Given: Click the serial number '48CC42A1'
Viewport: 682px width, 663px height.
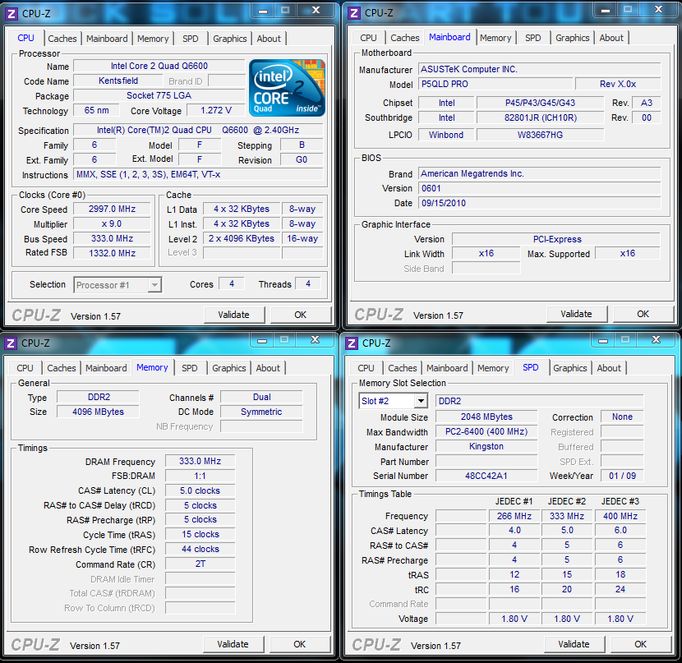Looking at the screenshot, I should 486,476.
